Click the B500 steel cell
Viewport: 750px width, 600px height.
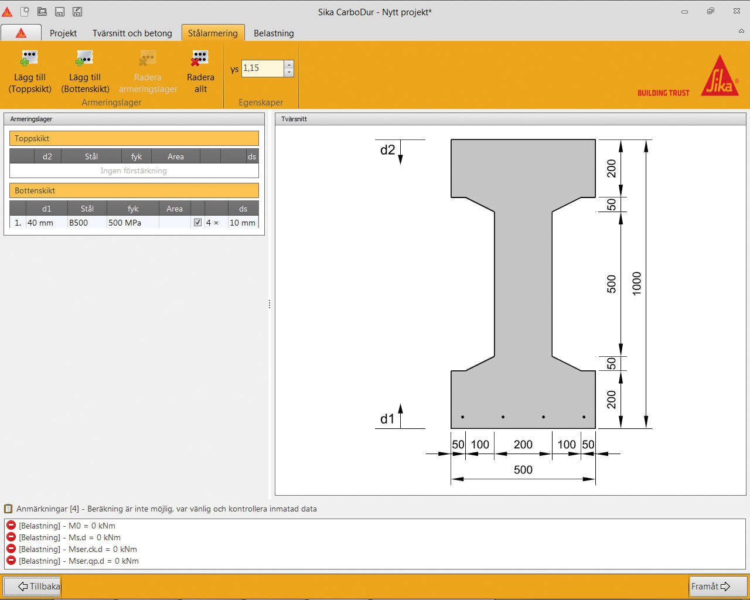pos(87,223)
